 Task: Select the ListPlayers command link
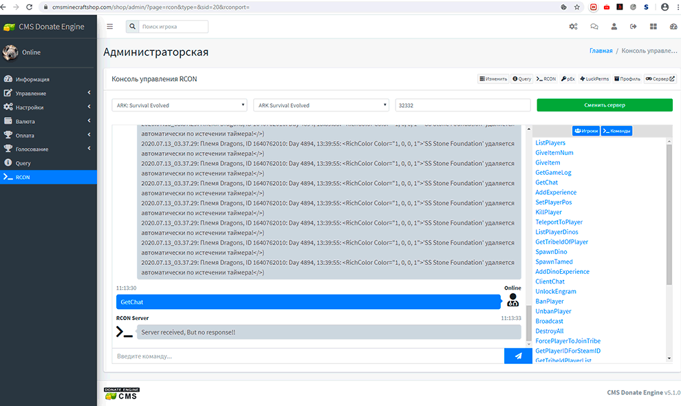[550, 142]
